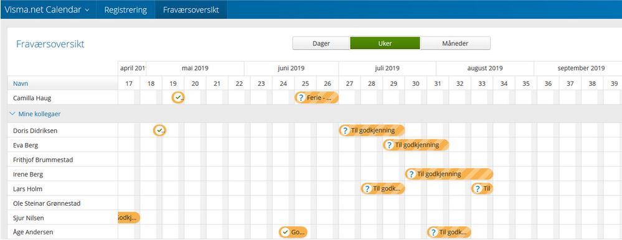This screenshot has width=622, height=240.
Task: Open Lars Holm's Til godk... bar in week 28
Action: 383,188
